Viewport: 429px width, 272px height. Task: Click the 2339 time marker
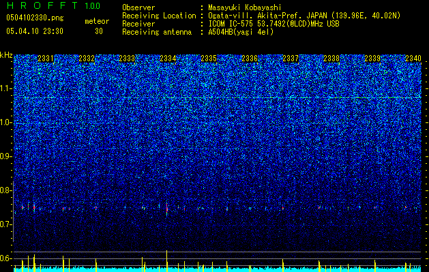372,58
